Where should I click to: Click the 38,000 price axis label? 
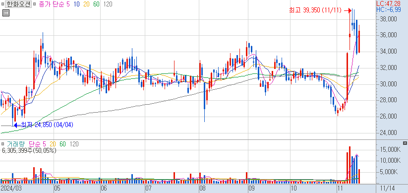click(x=389, y=19)
